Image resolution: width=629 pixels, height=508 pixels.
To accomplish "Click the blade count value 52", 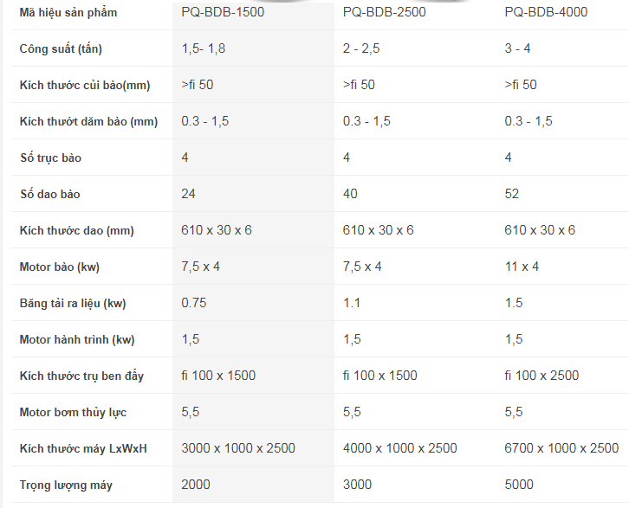I will coord(512,194).
